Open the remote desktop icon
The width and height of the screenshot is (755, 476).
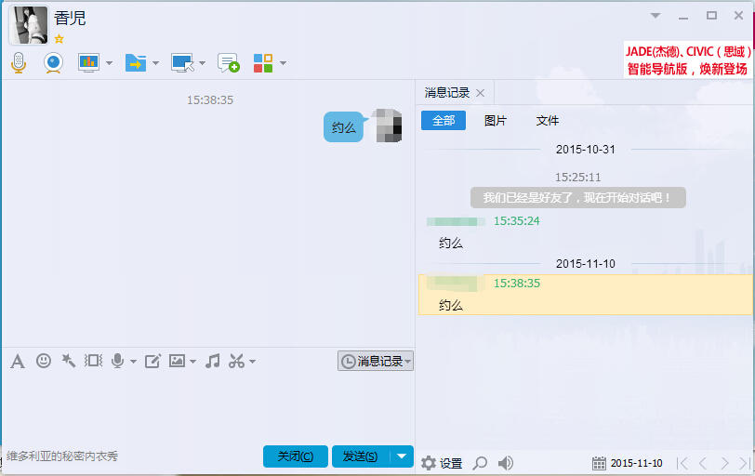[x=182, y=62]
